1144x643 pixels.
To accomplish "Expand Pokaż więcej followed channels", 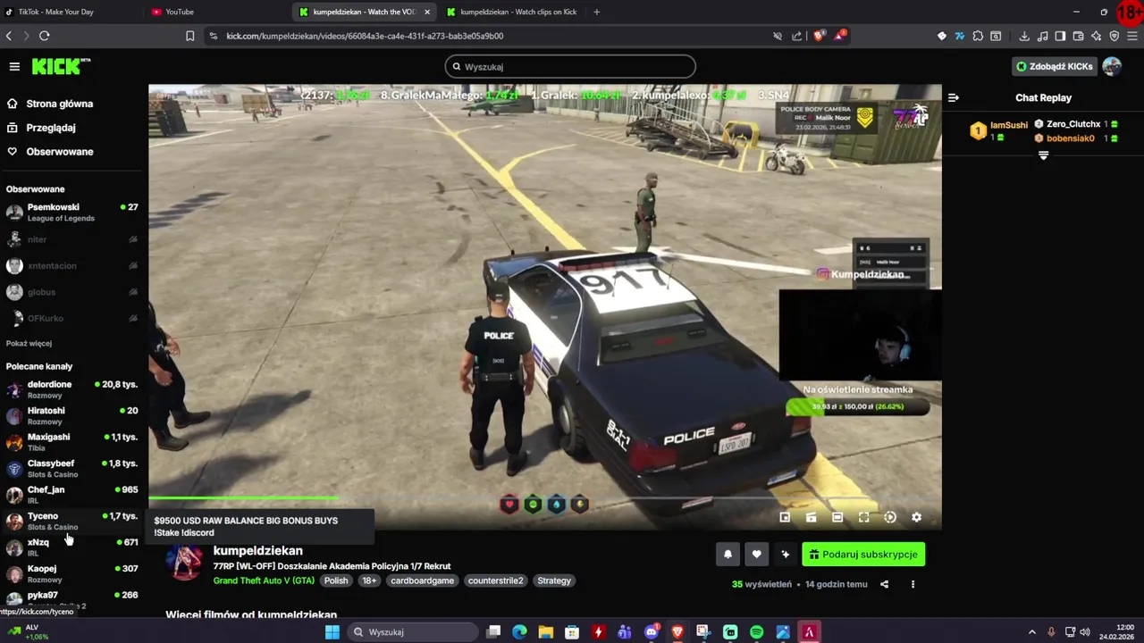I will tap(29, 343).
